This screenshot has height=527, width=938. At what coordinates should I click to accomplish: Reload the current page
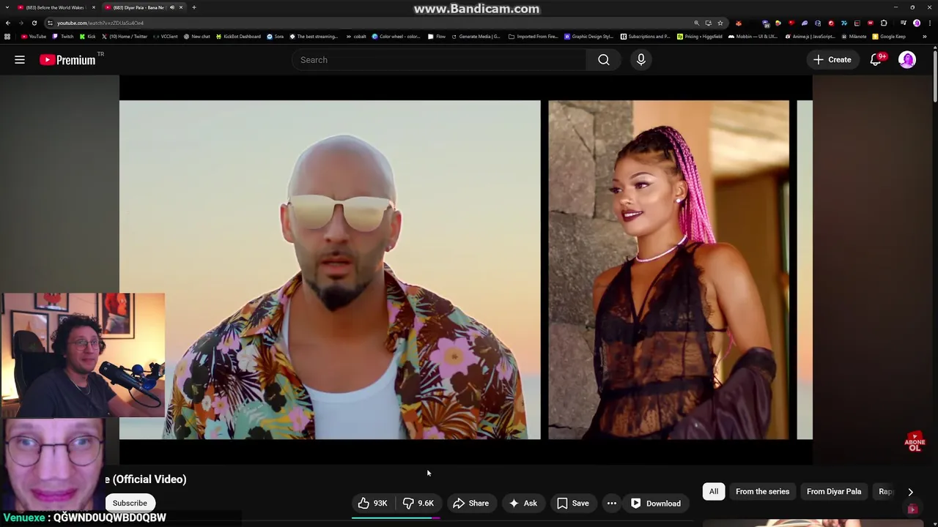(x=34, y=23)
